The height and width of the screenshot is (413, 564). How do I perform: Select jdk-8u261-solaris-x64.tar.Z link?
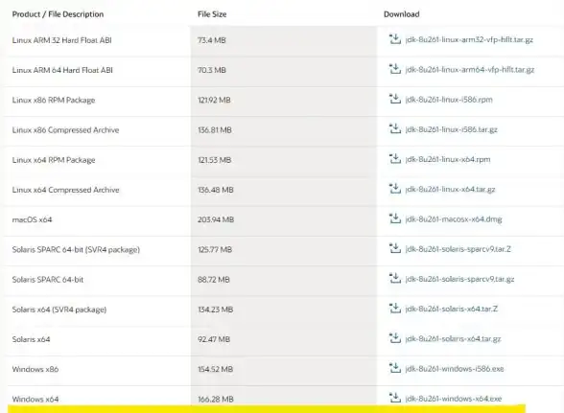pyautogui.click(x=452, y=309)
